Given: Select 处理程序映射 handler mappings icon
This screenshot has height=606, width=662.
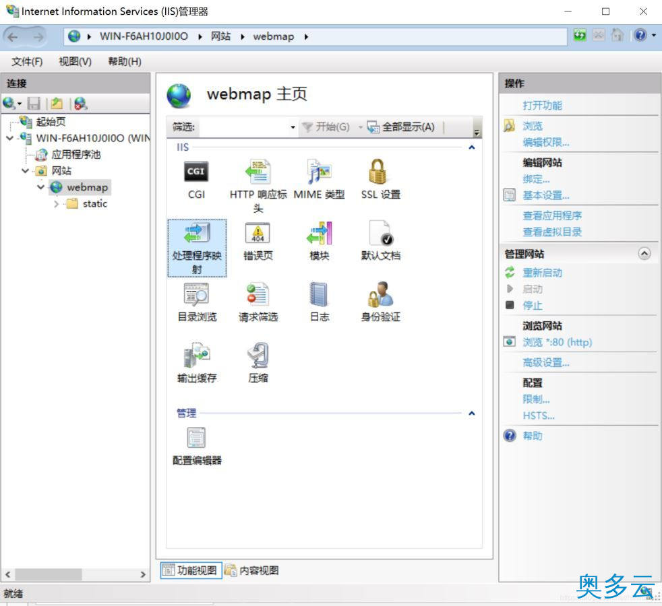Looking at the screenshot, I should coord(197,248).
